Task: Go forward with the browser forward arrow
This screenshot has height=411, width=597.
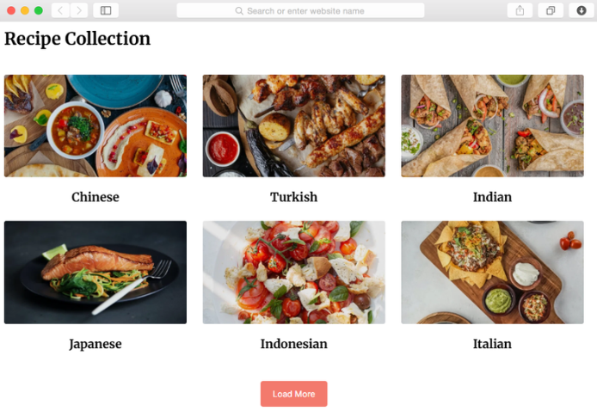Action: pyautogui.click(x=79, y=10)
